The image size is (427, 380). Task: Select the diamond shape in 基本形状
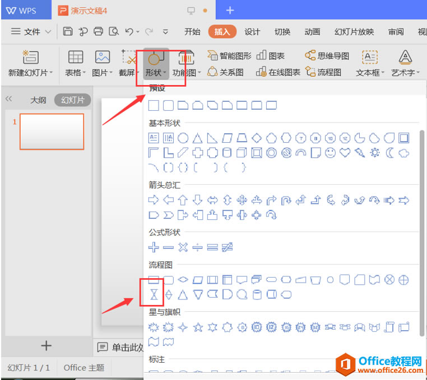pos(257,138)
